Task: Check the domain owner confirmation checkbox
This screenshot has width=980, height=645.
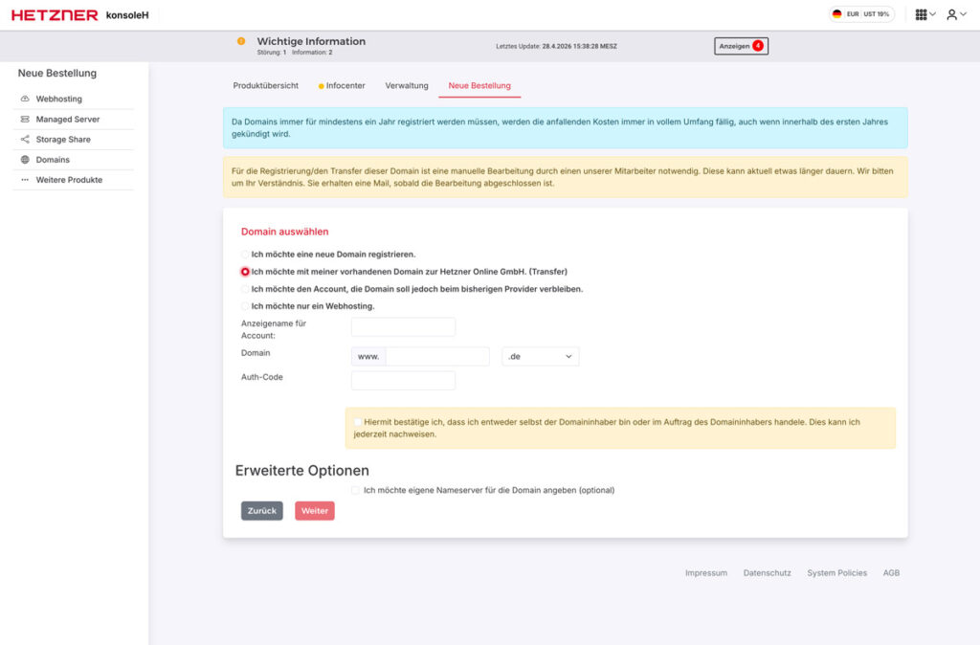Action: coord(357,422)
